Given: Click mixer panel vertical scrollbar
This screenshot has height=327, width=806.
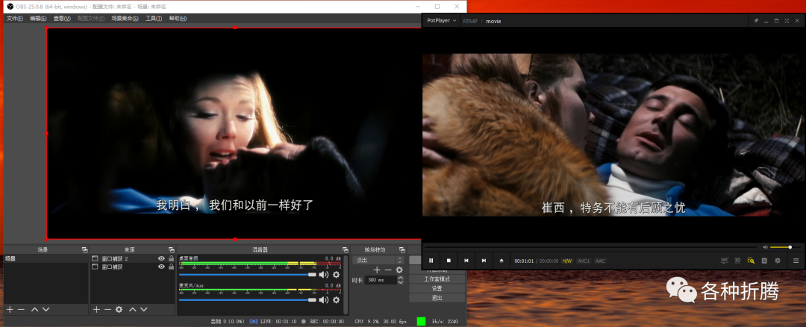Looking at the screenshot, I should pos(346,284).
